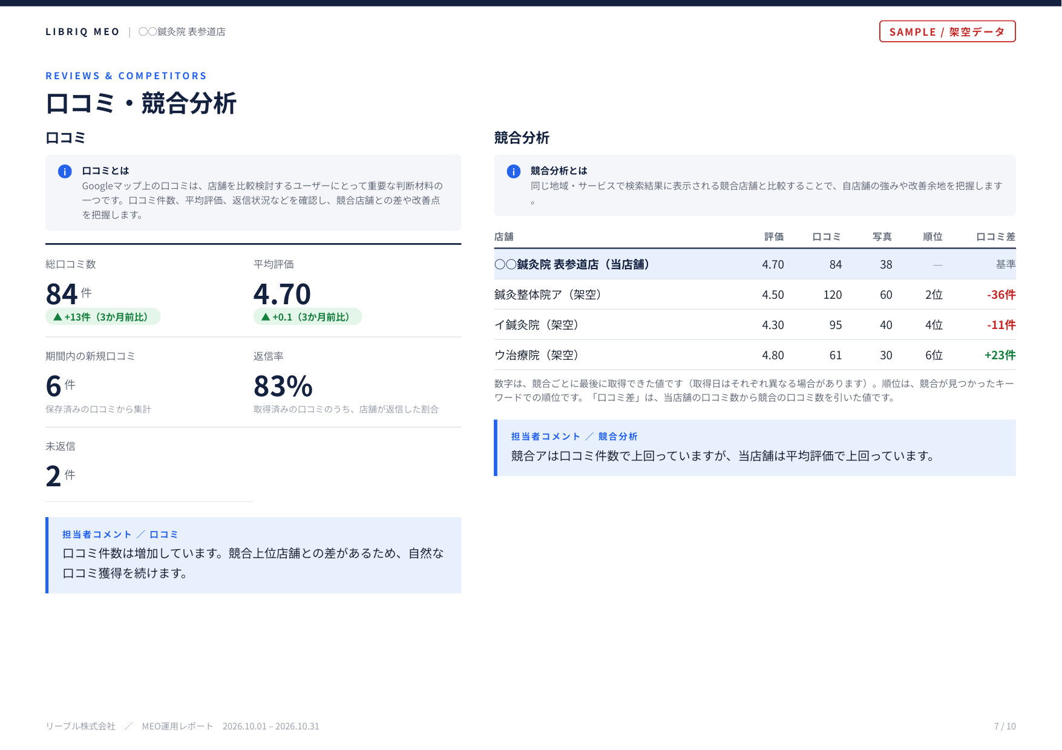Click the 担当者コメント ／ 競合分析 label
This screenshot has height=750, width=1062.
[x=574, y=436]
